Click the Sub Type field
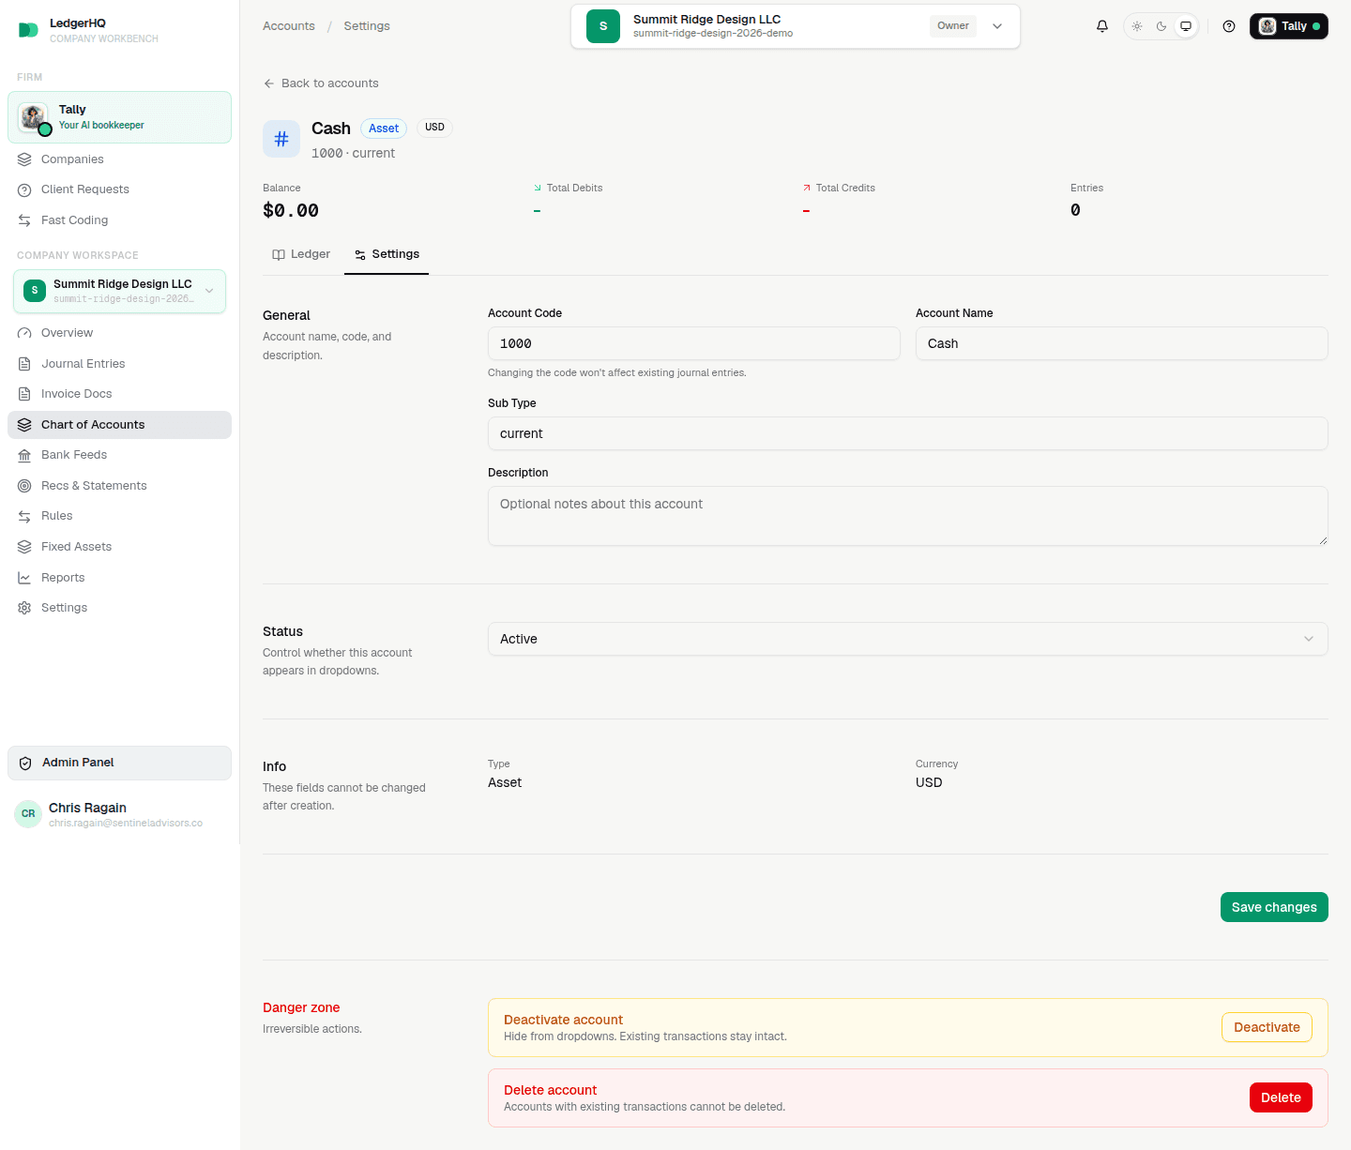The width and height of the screenshot is (1351, 1150). [908, 433]
